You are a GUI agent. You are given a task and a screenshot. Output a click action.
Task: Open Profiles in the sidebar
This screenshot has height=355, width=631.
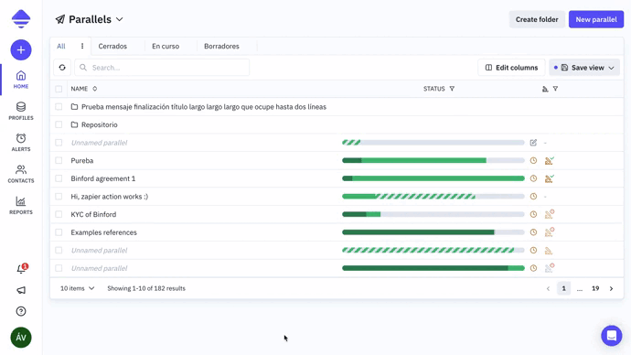tap(21, 111)
